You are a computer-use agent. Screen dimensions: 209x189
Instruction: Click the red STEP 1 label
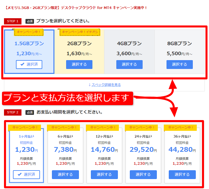click(x=13, y=21)
